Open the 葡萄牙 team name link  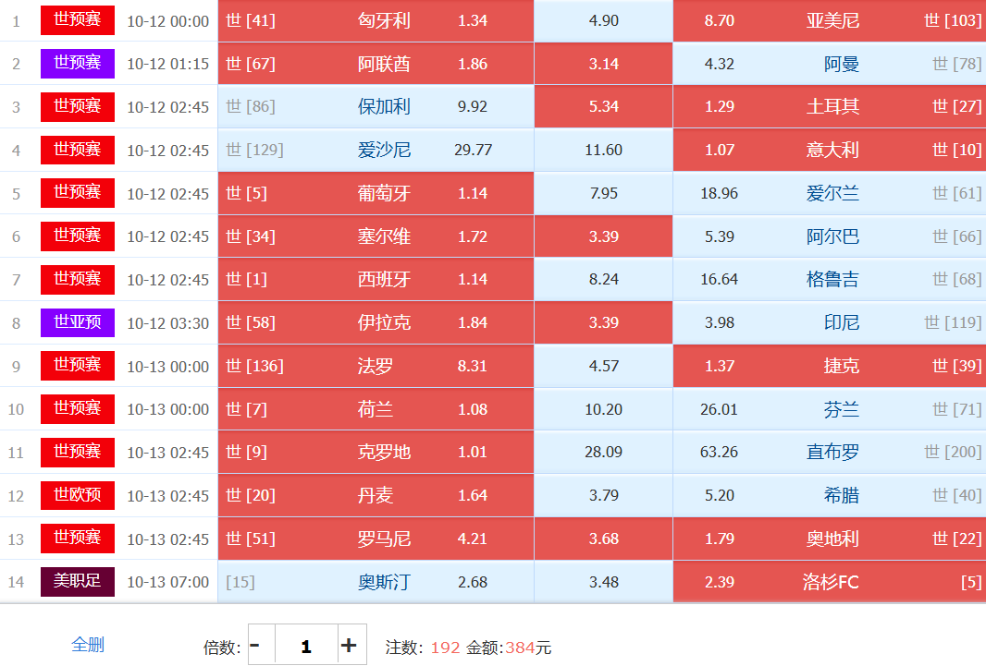[x=384, y=193]
